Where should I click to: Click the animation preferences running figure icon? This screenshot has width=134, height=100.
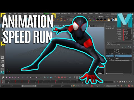point(132,86)
